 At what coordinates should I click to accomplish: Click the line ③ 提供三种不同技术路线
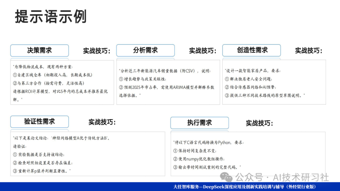[265, 95]
